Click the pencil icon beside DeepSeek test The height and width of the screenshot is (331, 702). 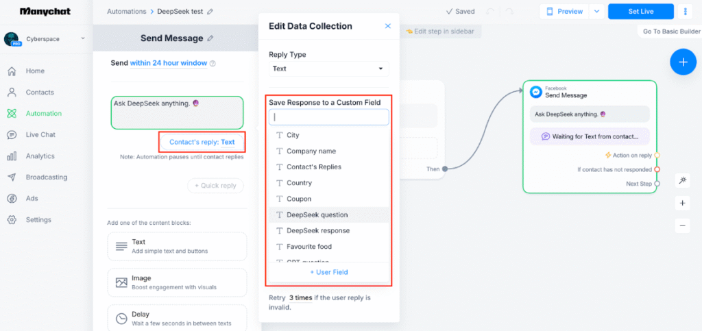210,12
